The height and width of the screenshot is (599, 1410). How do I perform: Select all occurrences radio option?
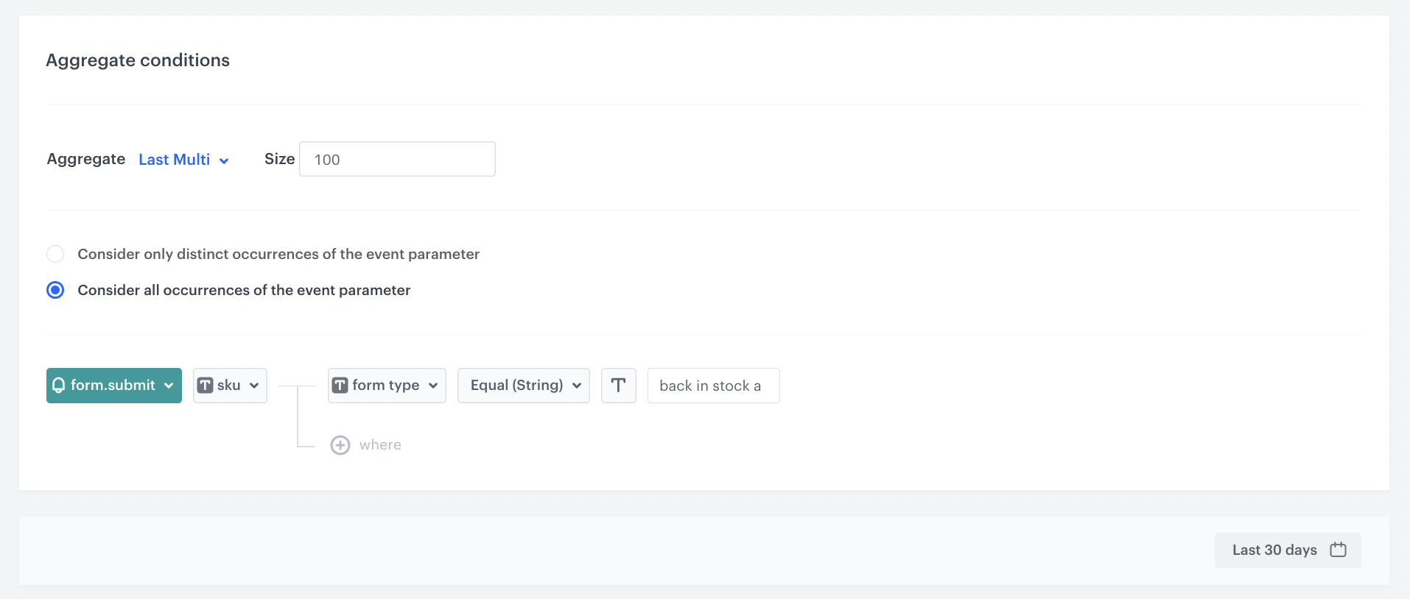pos(55,290)
